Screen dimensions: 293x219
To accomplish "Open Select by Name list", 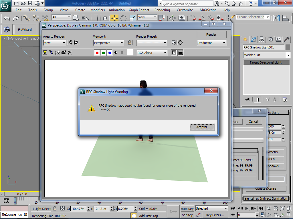I will [85, 18].
